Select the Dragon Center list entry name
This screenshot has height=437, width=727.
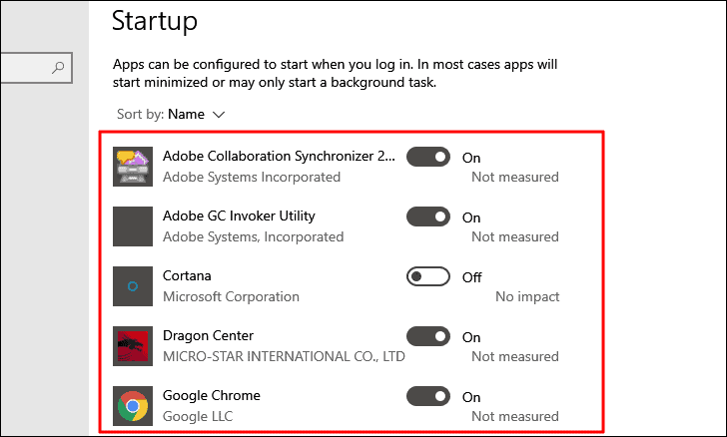point(208,335)
